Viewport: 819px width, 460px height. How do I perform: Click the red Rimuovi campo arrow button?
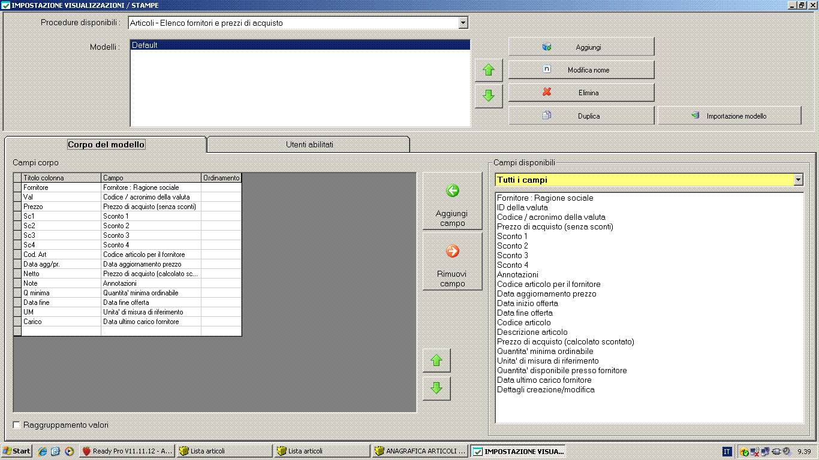452,262
